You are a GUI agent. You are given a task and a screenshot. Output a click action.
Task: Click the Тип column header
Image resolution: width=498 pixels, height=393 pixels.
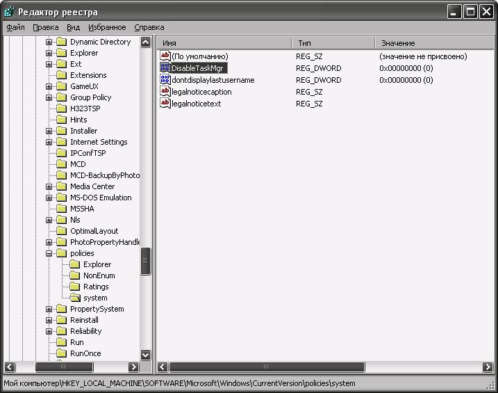(x=333, y=43)
